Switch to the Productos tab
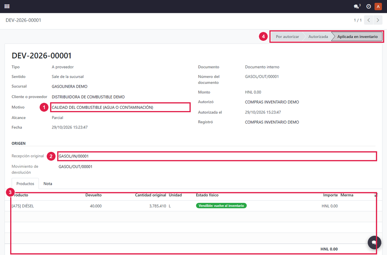The width and height of the screenshot is (387, 255). pos(25,184)
